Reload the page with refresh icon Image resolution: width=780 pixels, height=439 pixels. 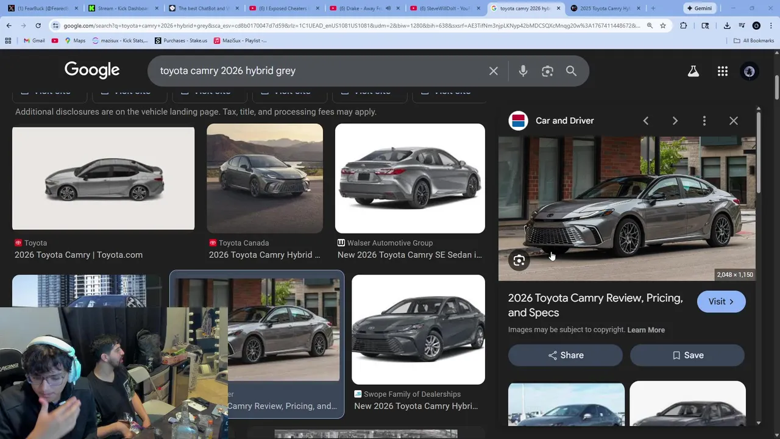(x=38, y=26)
